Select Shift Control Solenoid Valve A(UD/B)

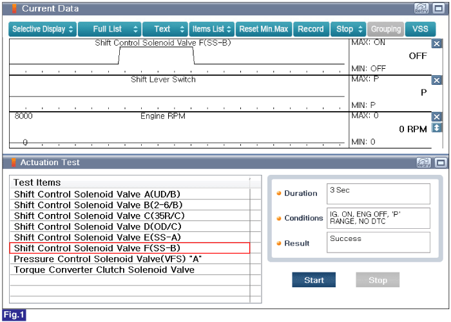point(130,194)
